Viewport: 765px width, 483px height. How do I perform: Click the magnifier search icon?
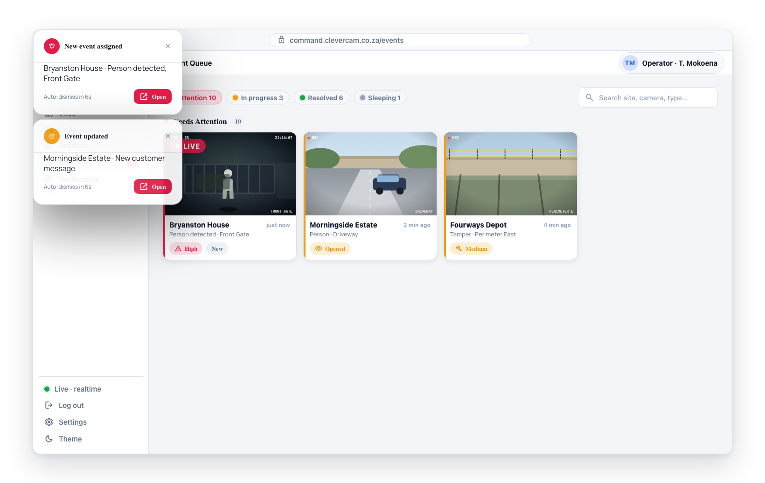[x=590, y=97]
